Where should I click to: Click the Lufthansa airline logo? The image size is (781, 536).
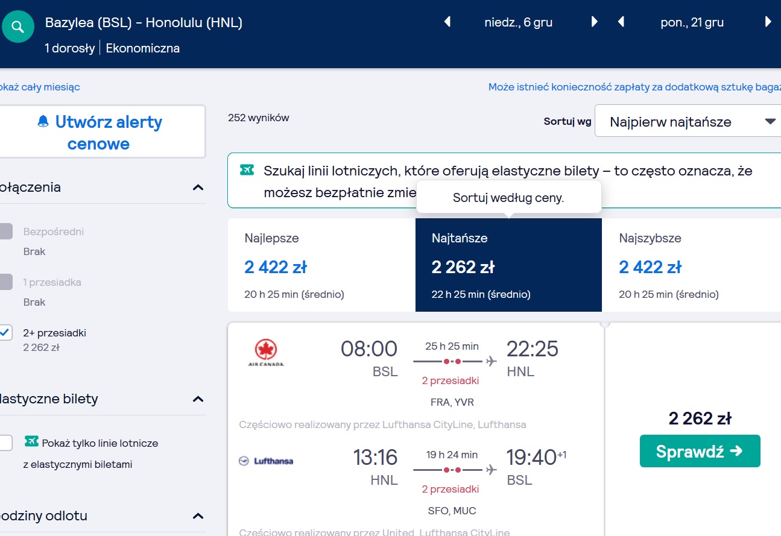click(x=266, y=461)
